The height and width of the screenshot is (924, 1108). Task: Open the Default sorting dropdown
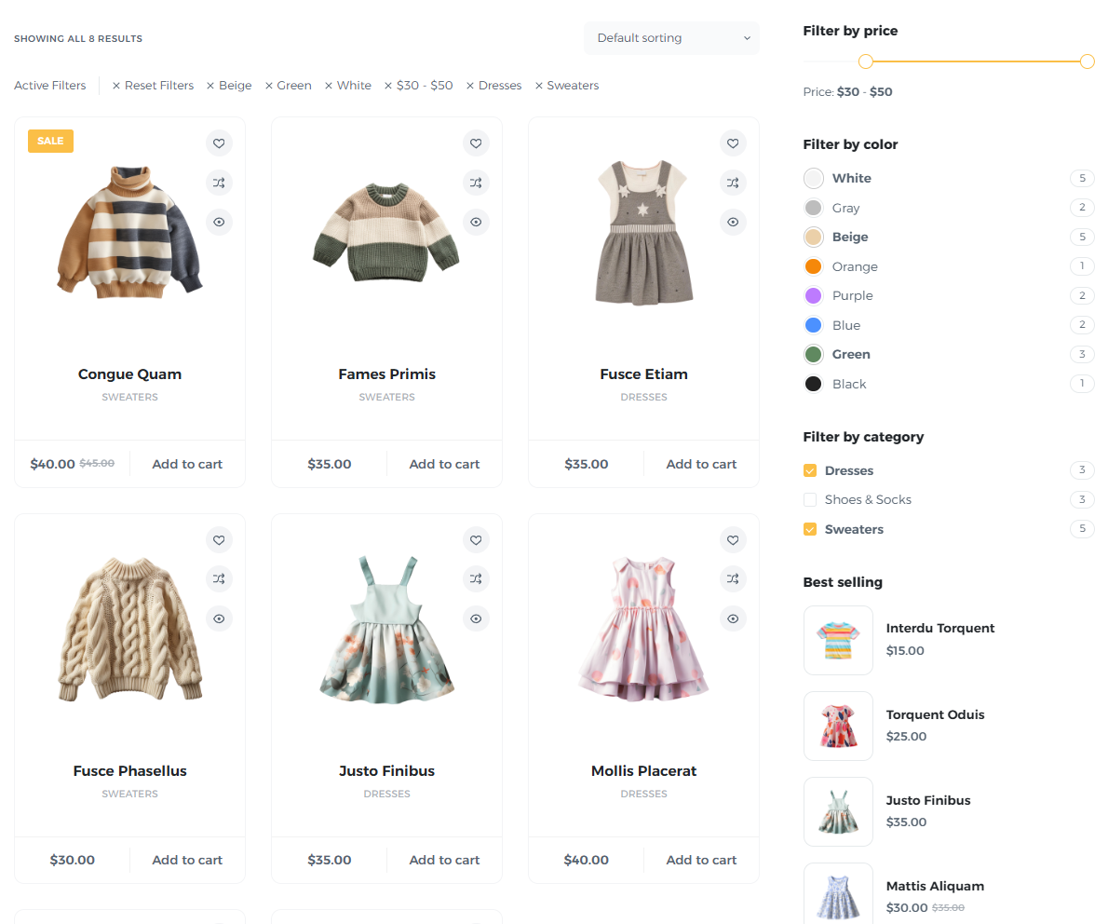[x=670, y=38]
